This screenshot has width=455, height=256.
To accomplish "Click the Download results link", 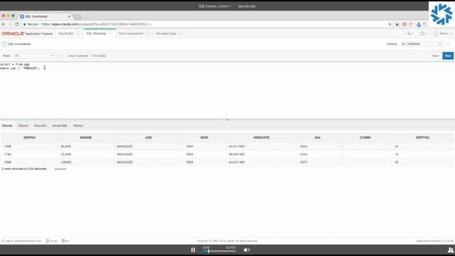I will (x=60, y=169).
